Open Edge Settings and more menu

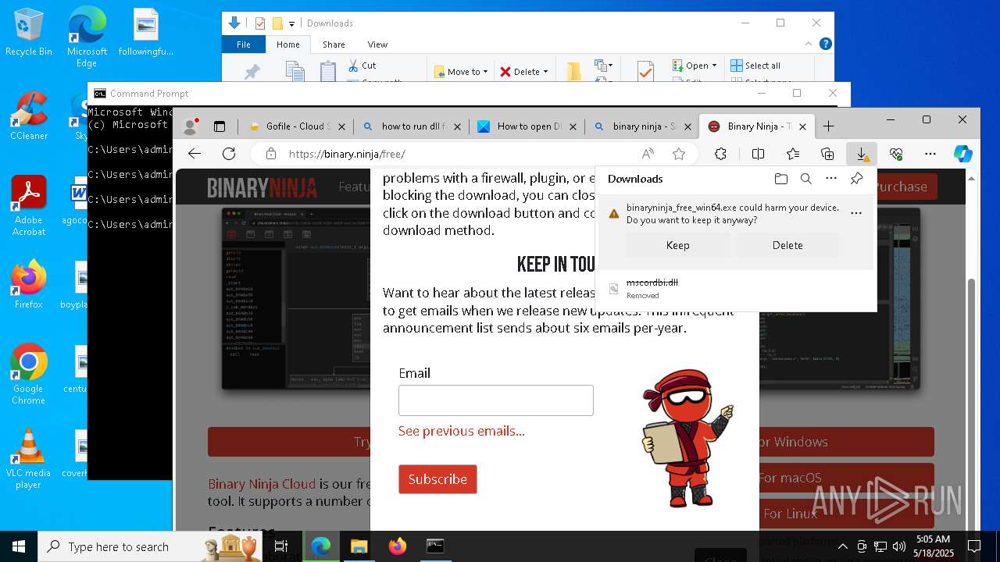(x=930, y=154)
